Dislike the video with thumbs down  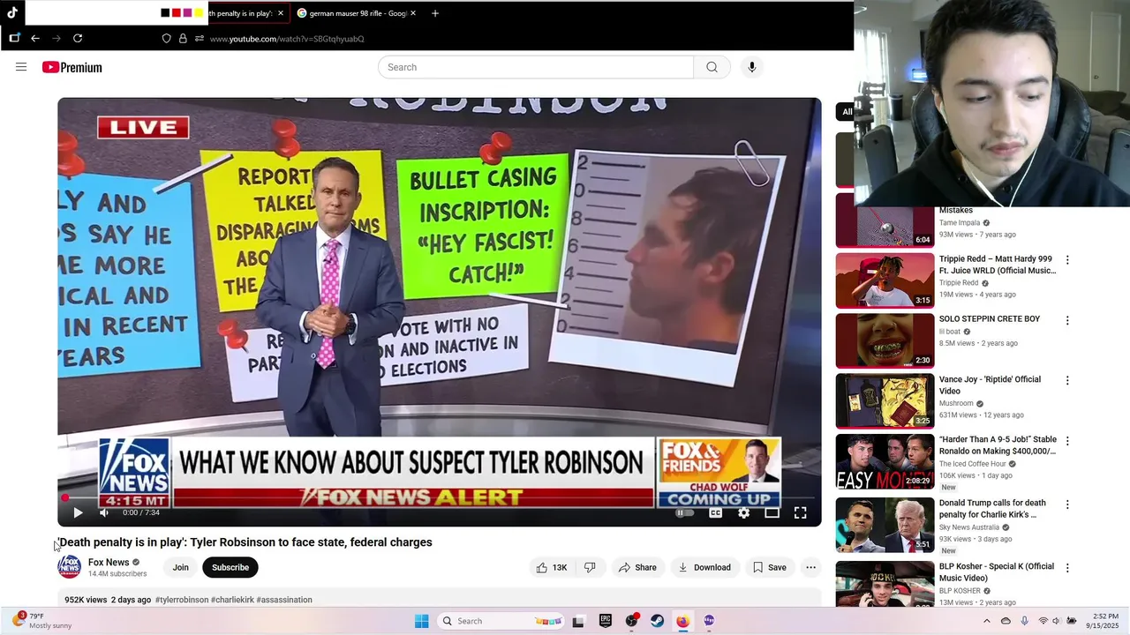tap(590, 567)
